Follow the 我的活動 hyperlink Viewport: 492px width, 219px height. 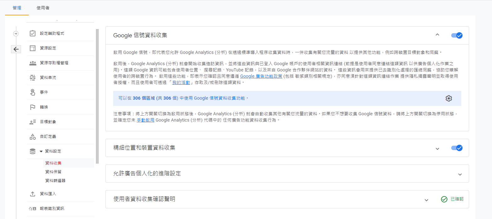(181, 82)
